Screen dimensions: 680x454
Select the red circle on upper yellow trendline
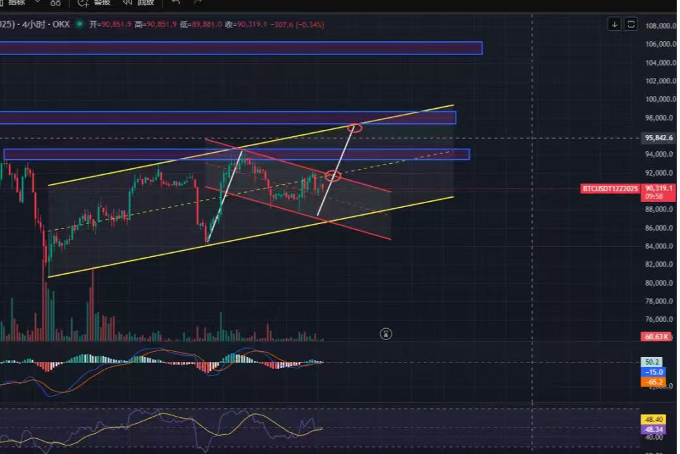(x=354, y=127)
